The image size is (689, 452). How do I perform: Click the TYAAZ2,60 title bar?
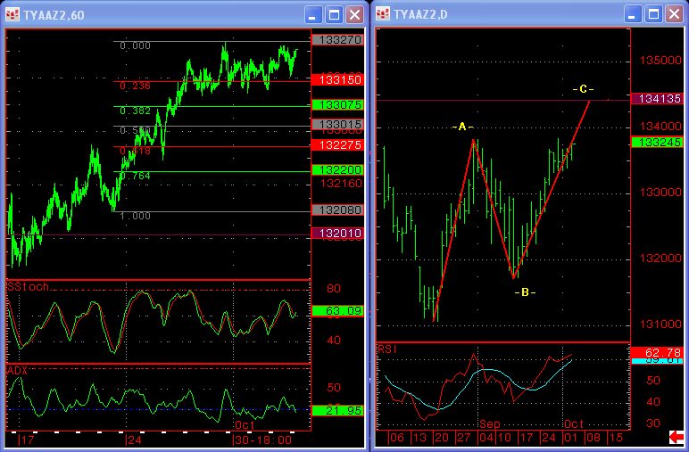[x=161, y=14]
